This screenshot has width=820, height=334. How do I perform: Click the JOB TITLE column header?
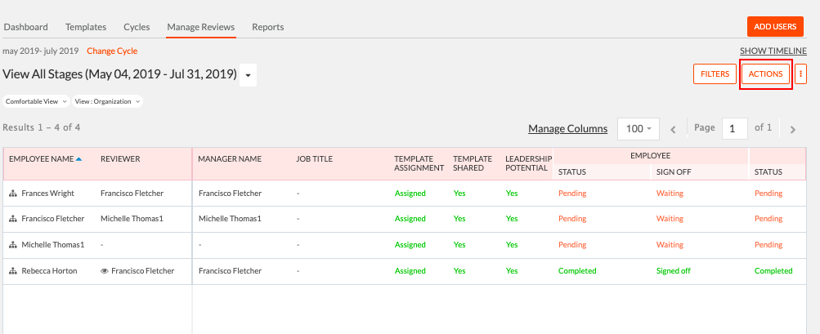[x=314, y=159]
